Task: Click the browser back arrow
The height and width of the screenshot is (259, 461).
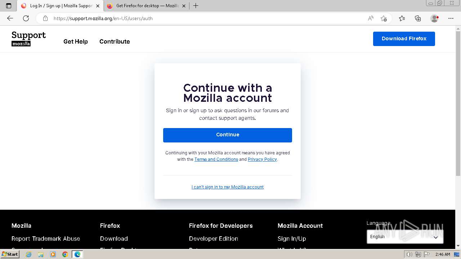Action: (10, 18)
